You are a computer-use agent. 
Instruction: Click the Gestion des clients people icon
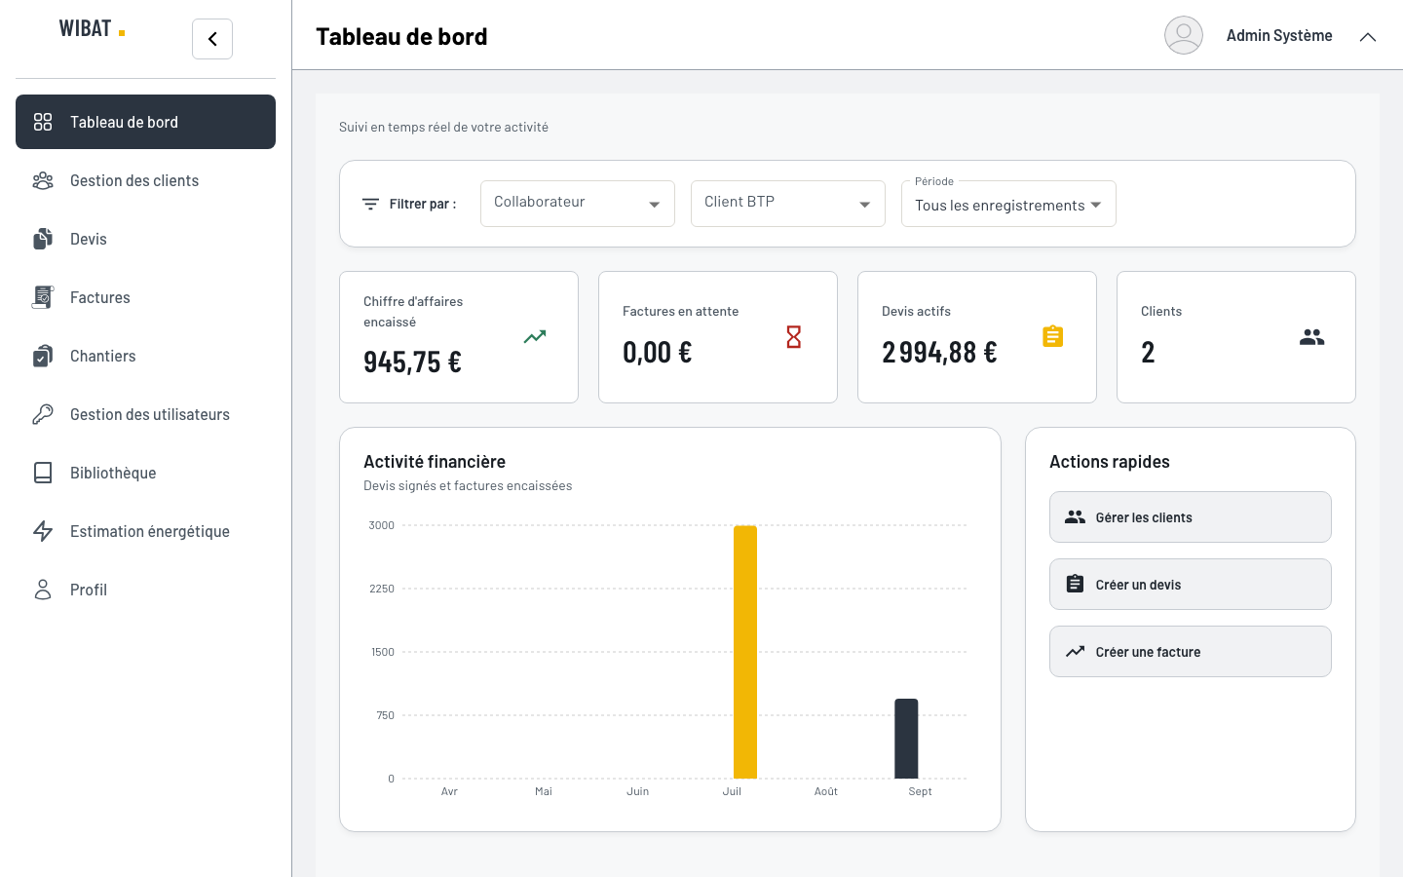click(x=43, y=180)
